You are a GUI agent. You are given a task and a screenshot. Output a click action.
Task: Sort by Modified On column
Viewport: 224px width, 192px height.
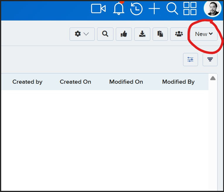pyautogui.click(x=126, y=82)
